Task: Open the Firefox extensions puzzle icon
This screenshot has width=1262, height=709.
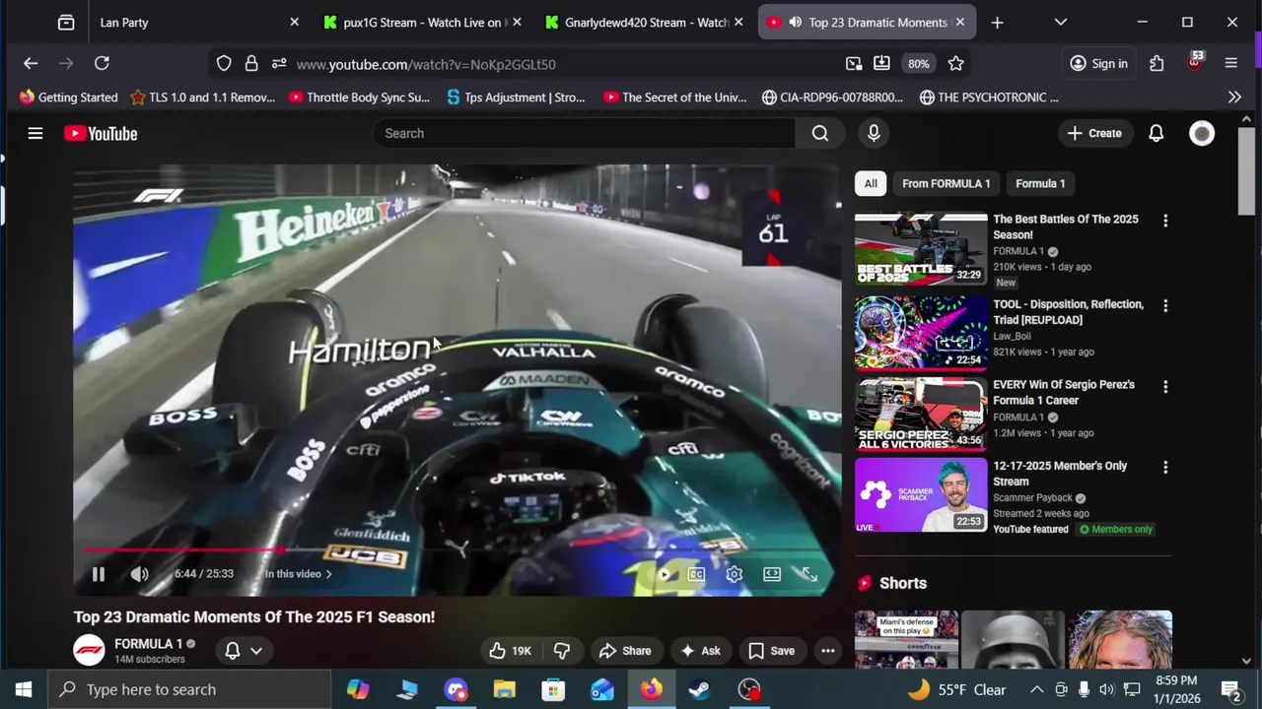Action: point(1157,63)
